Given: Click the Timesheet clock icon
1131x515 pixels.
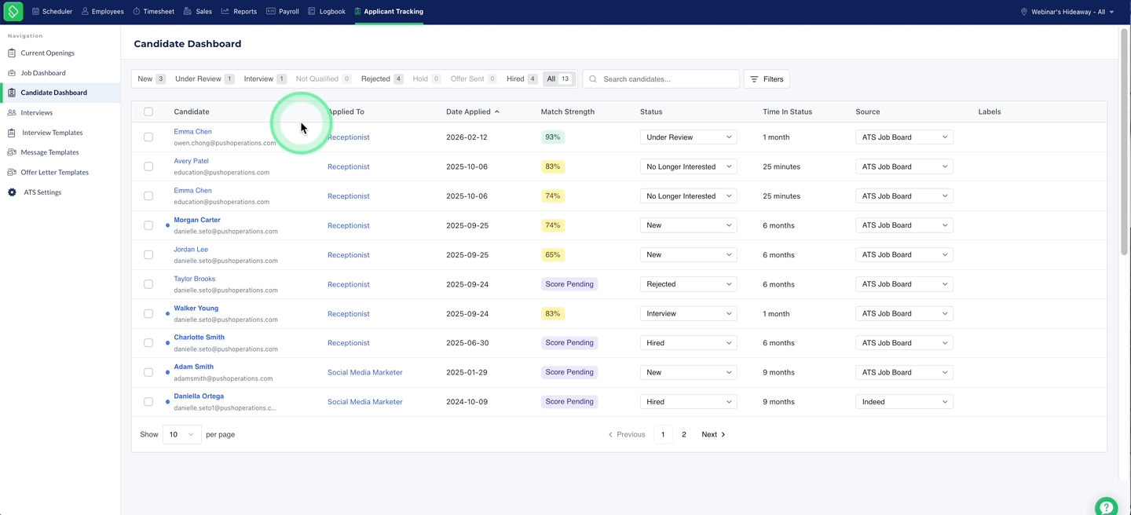Looking at the screenshot, I should click(x=137, y=12).
